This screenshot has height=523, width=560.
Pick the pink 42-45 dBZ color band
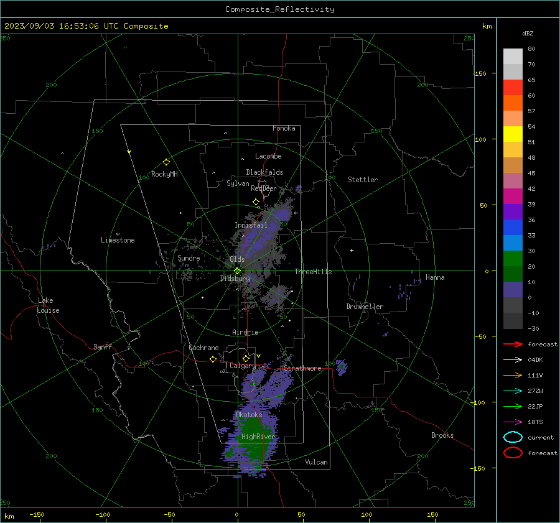click(513, 180)
